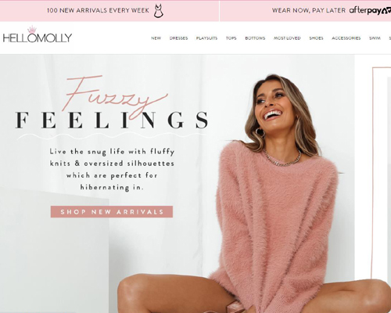Browse the SHOES category
Screen dimensions: 391x313
(316, 38)
